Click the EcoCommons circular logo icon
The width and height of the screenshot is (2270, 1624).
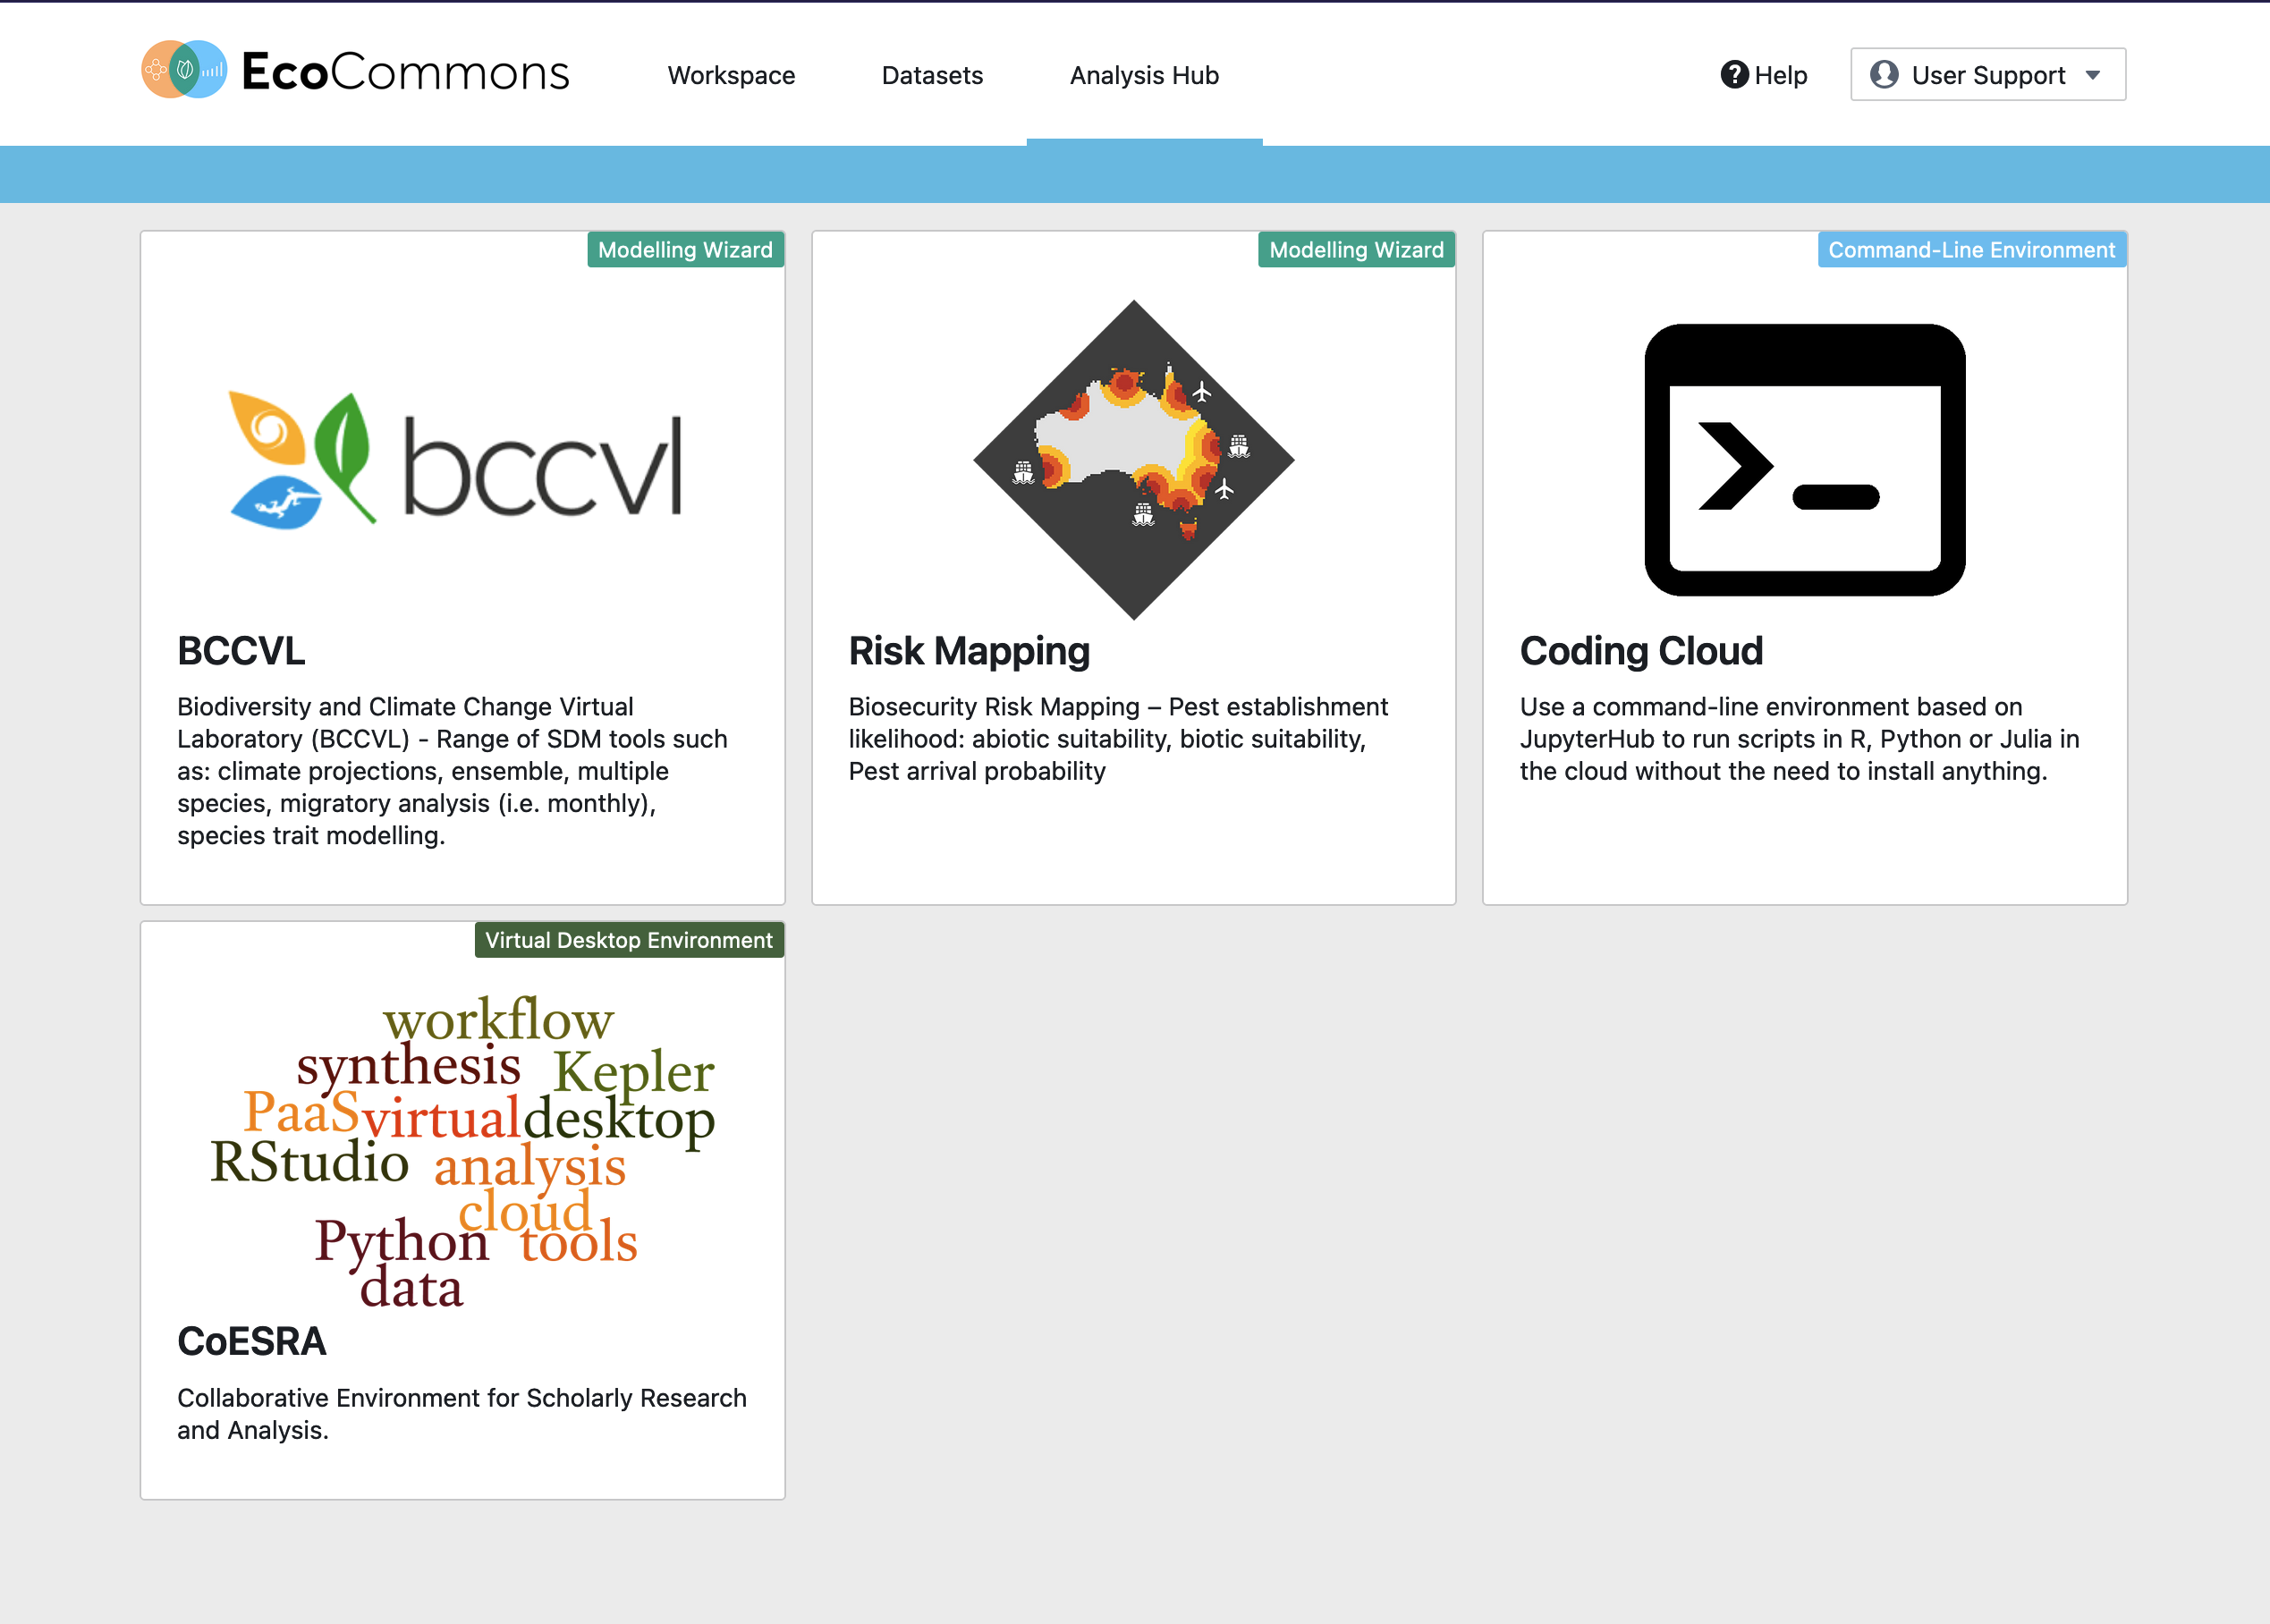[184, 70]
